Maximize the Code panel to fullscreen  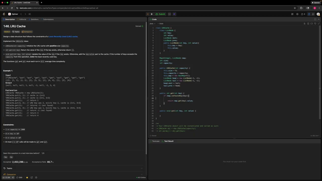coord(315,19)
